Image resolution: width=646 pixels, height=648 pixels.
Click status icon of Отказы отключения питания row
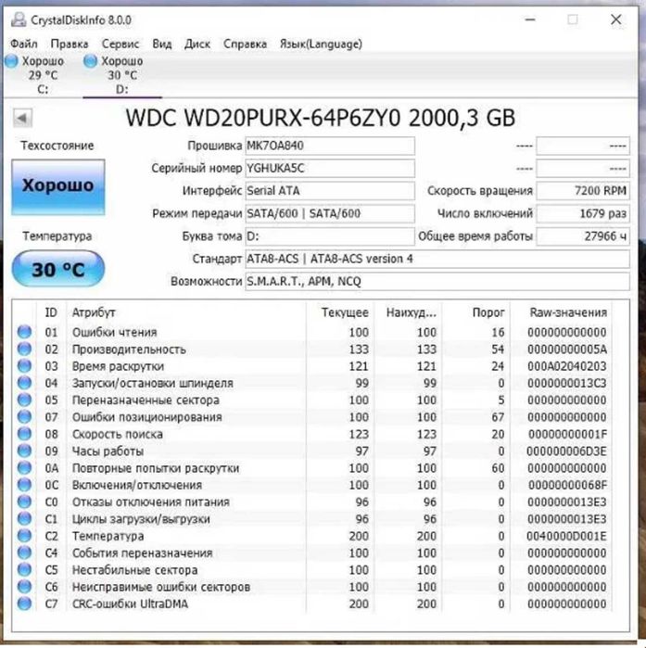tap(24, 502)
